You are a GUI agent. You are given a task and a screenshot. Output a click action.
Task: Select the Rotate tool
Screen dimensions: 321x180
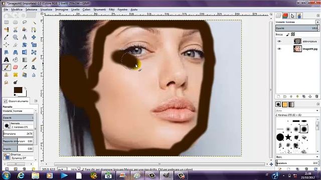25,44
